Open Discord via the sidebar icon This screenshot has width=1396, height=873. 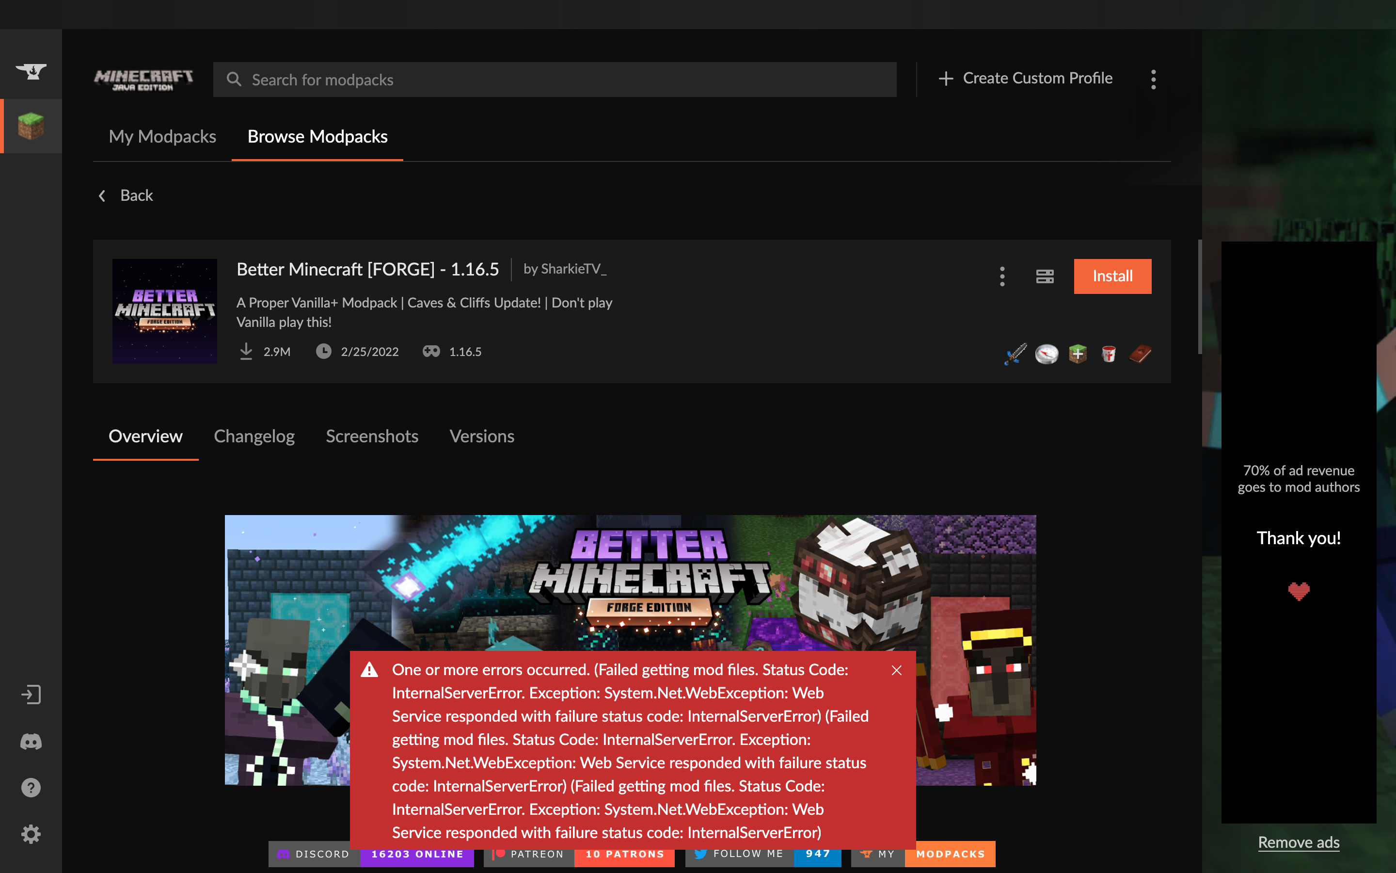(31, 742)
